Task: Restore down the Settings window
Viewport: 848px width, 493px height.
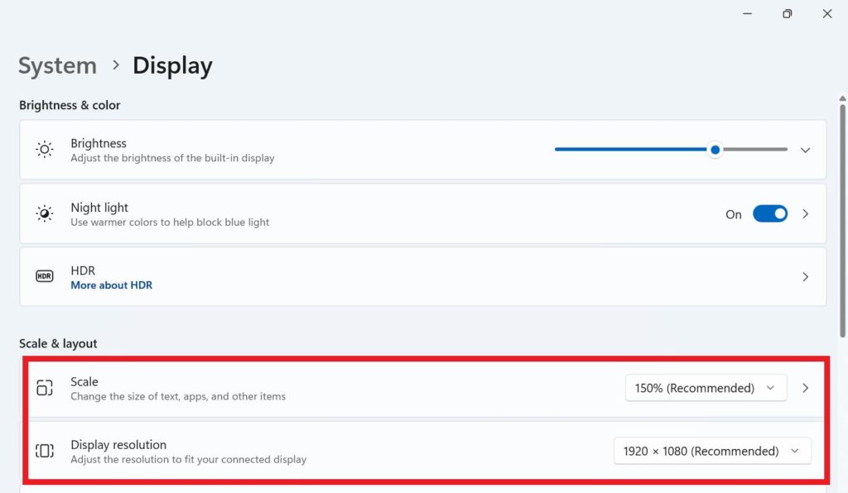Action: (787, 13)
